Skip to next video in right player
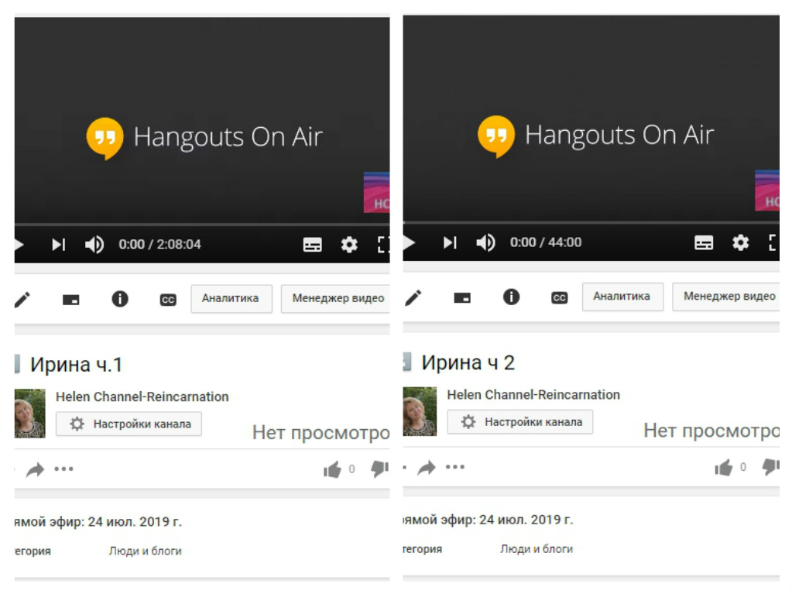This screenshot has width=792, height=594. pos(450,243)
